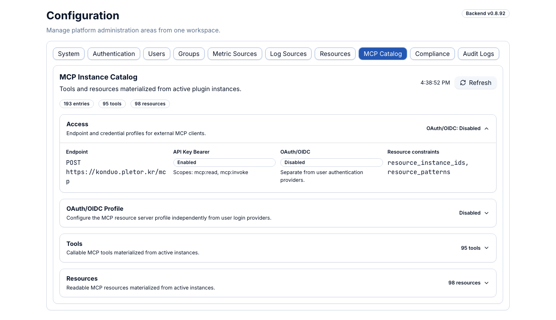The width and height of the screenshot is (556, 320).
Task: Click the '95 tools' count beside Tools section
Action: tap(471, 248)
